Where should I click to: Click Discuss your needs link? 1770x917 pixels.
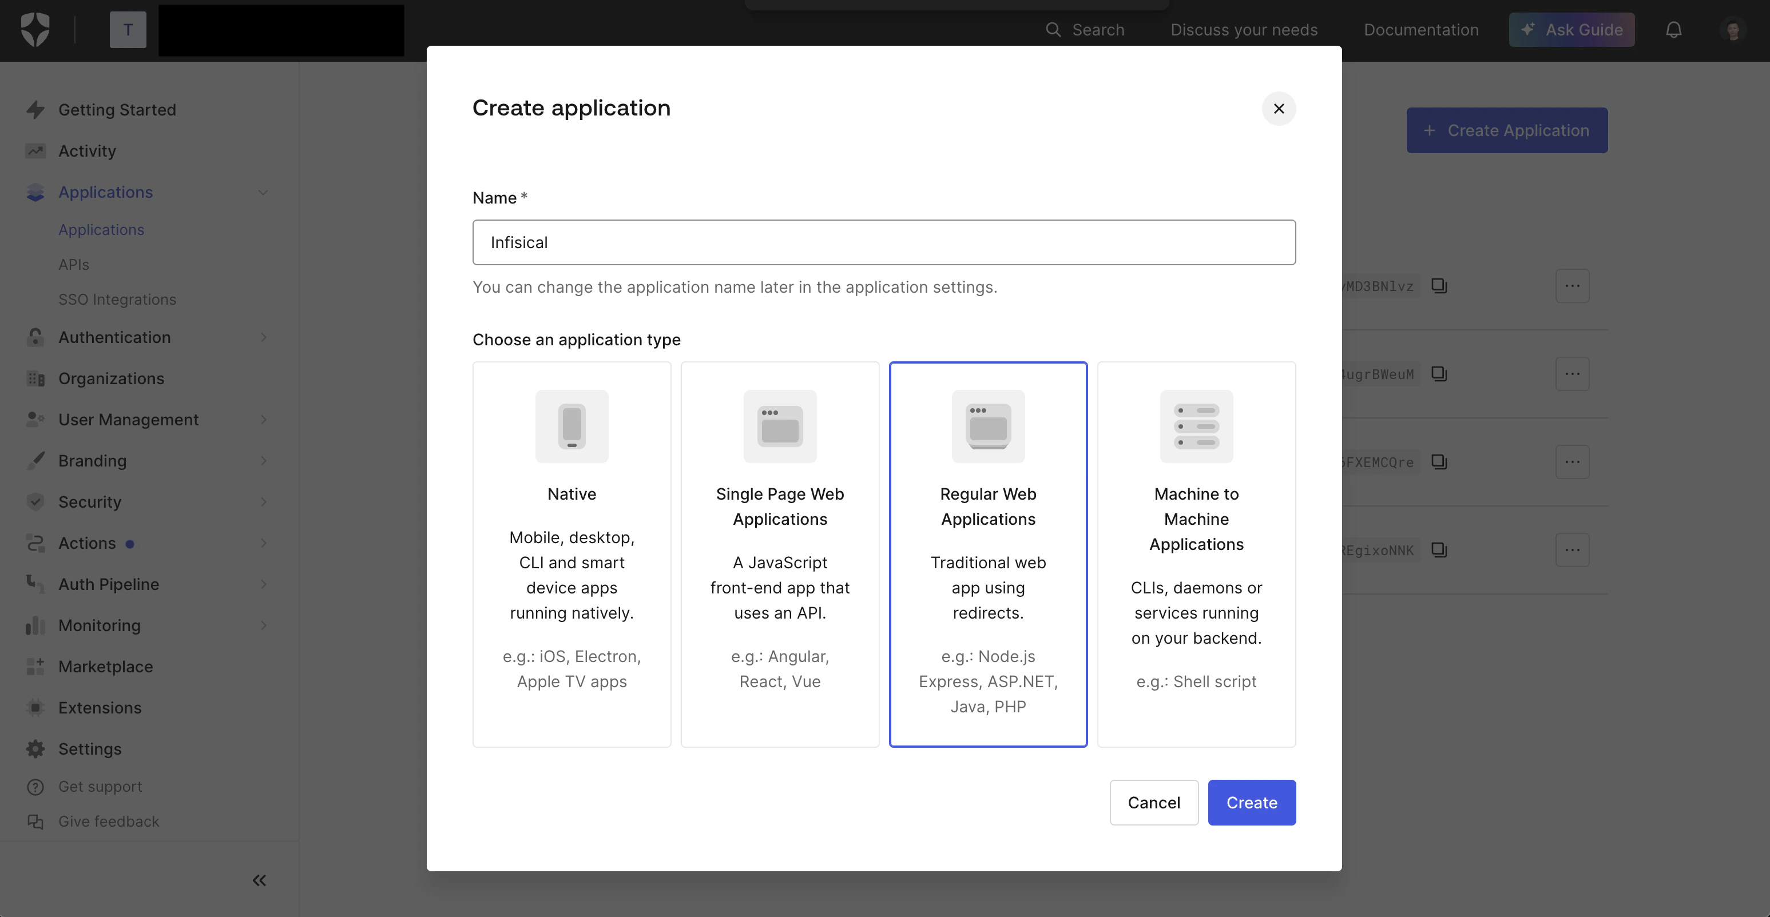1244,30
